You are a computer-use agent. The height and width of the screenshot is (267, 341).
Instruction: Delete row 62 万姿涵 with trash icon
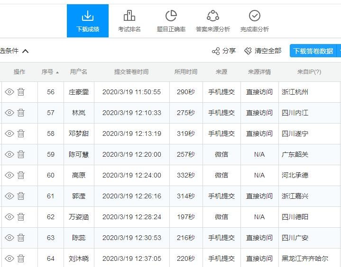pyautogui.click(x=21, y=217)
